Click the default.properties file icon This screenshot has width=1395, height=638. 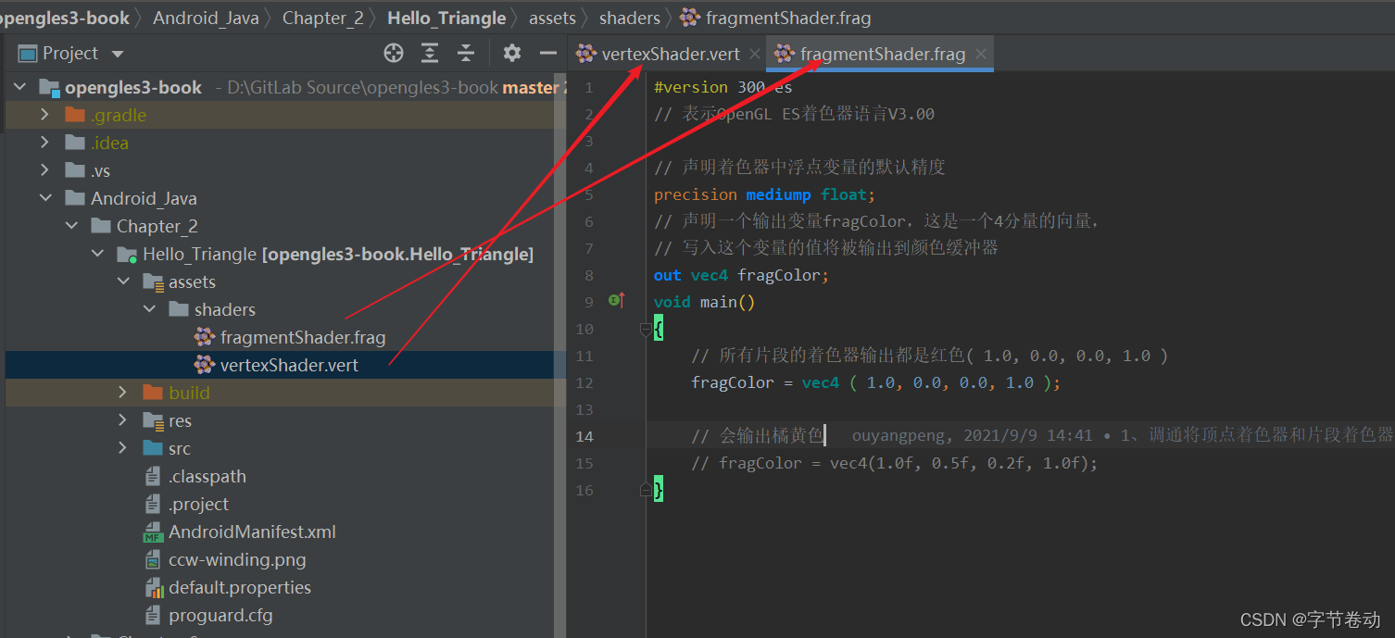click(x=154, y=587)
